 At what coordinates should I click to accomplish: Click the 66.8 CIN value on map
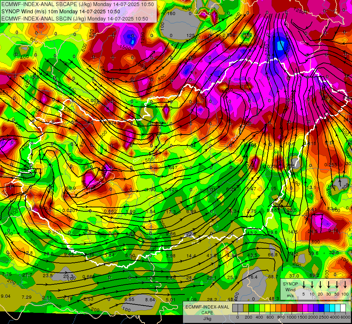[273, 255]
